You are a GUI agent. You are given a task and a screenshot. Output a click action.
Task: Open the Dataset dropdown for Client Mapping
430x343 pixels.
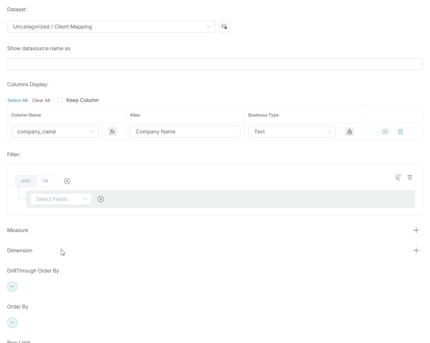[x=111, y=27]
